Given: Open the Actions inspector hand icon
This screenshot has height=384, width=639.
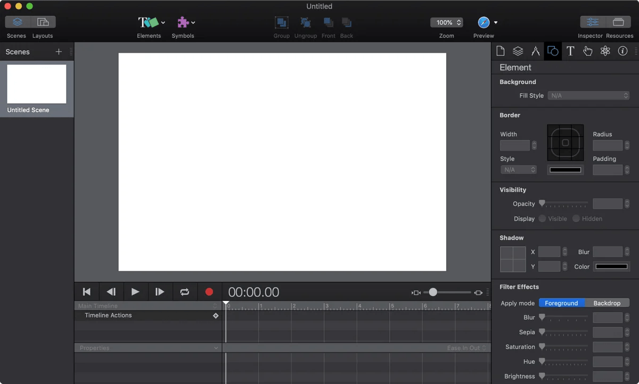Looking at the screenshot, I should coord(587,51).
